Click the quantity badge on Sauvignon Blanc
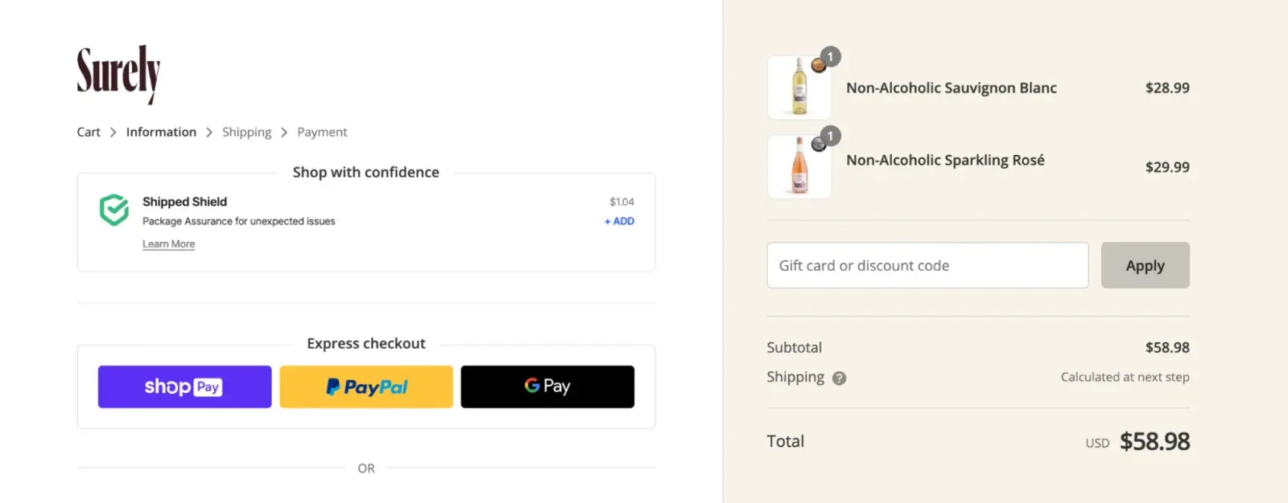This screenshot has height=503, width=1288. click(830, 57)
